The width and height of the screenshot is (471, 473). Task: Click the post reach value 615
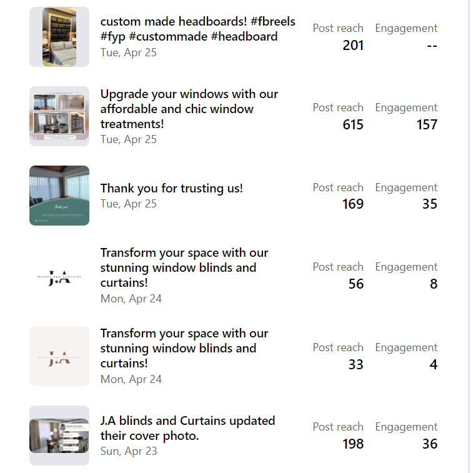pyautogui.click(x=353, y=124)
